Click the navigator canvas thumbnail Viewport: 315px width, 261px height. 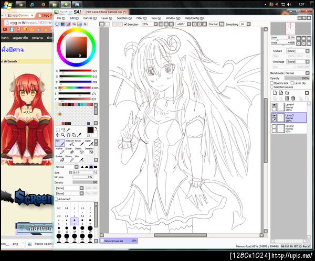point(291,29)
